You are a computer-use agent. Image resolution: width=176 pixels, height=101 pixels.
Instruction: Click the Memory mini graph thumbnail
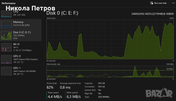(6, 24)
